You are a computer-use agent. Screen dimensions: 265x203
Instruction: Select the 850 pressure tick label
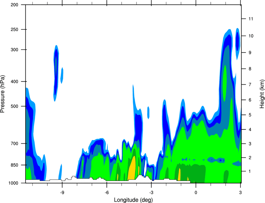tap(14, 165)
